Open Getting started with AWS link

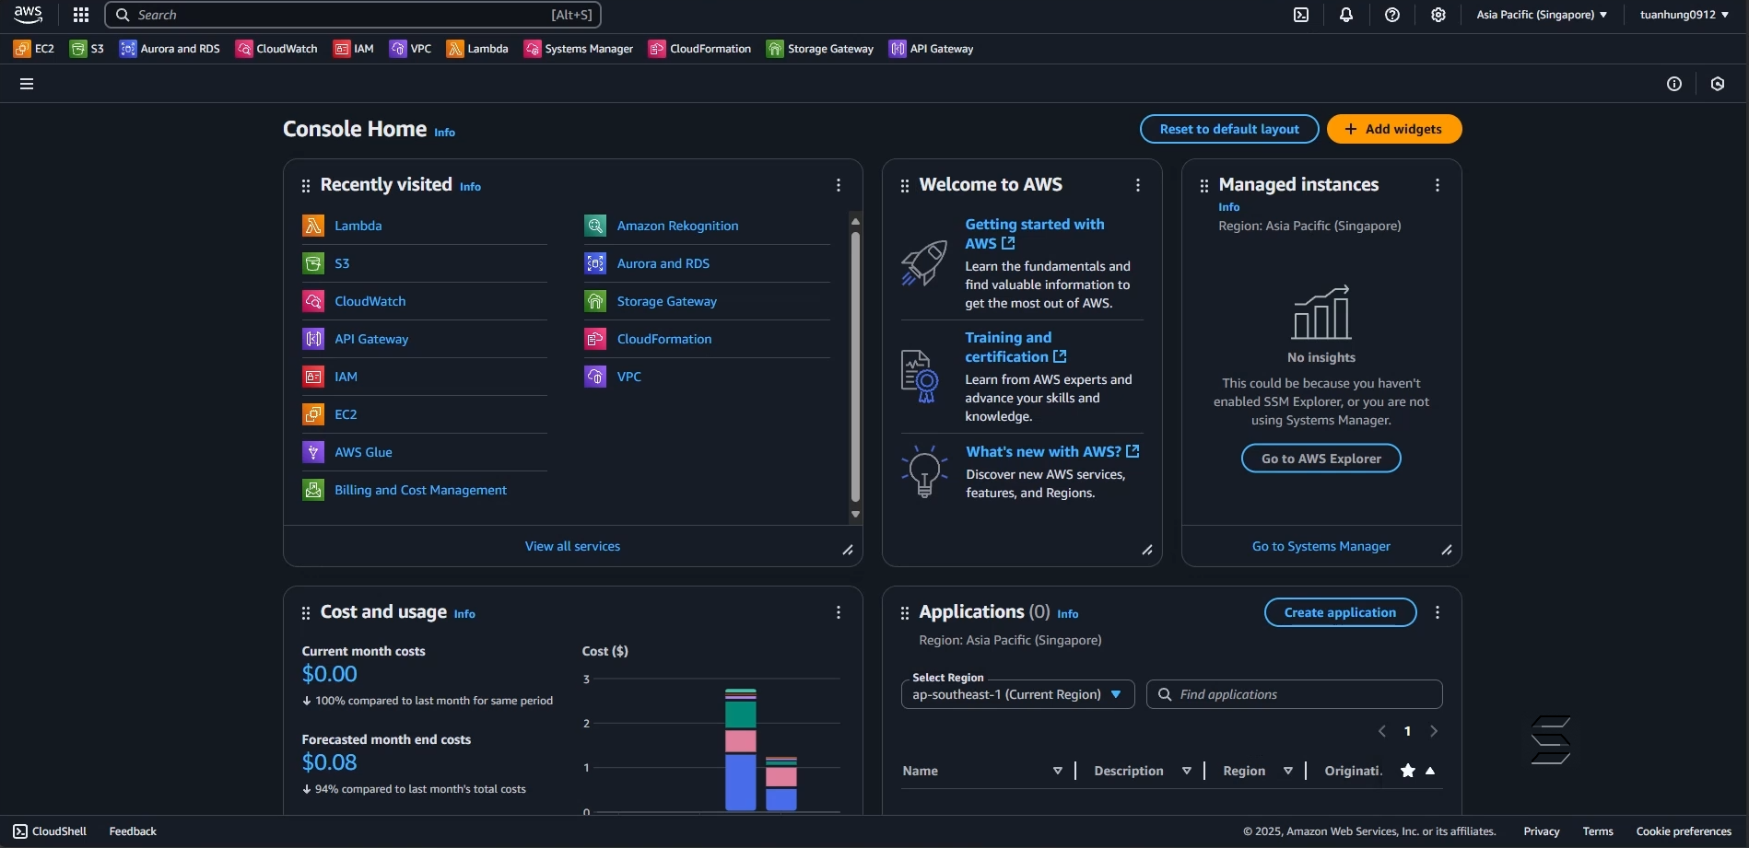tap(1034, 234)
